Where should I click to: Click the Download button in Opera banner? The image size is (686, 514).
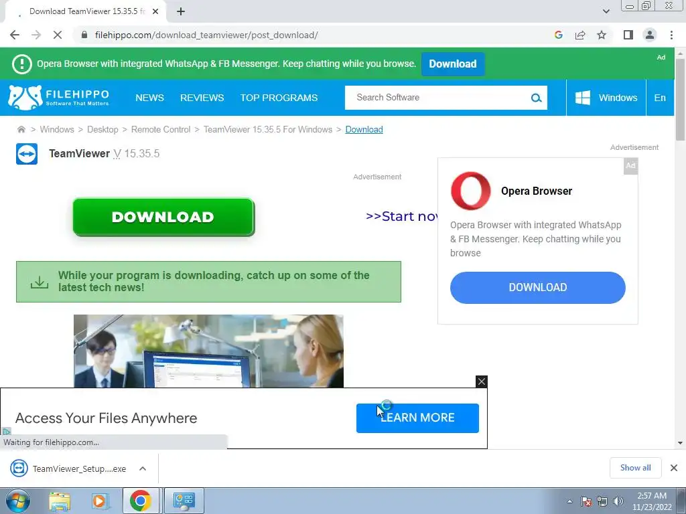pos(453,64)
